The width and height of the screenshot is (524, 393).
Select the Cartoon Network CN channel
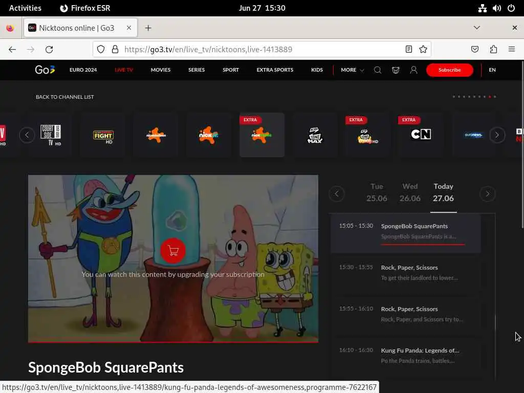[x=421, y=135]
